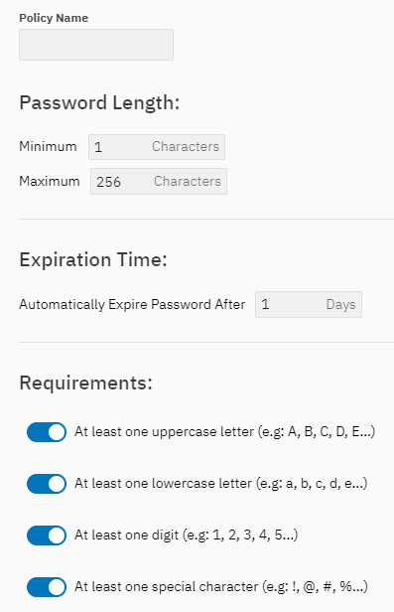Click the Minimum label text
The height and width of the screenshot is (612, 394).
(48, 147)
